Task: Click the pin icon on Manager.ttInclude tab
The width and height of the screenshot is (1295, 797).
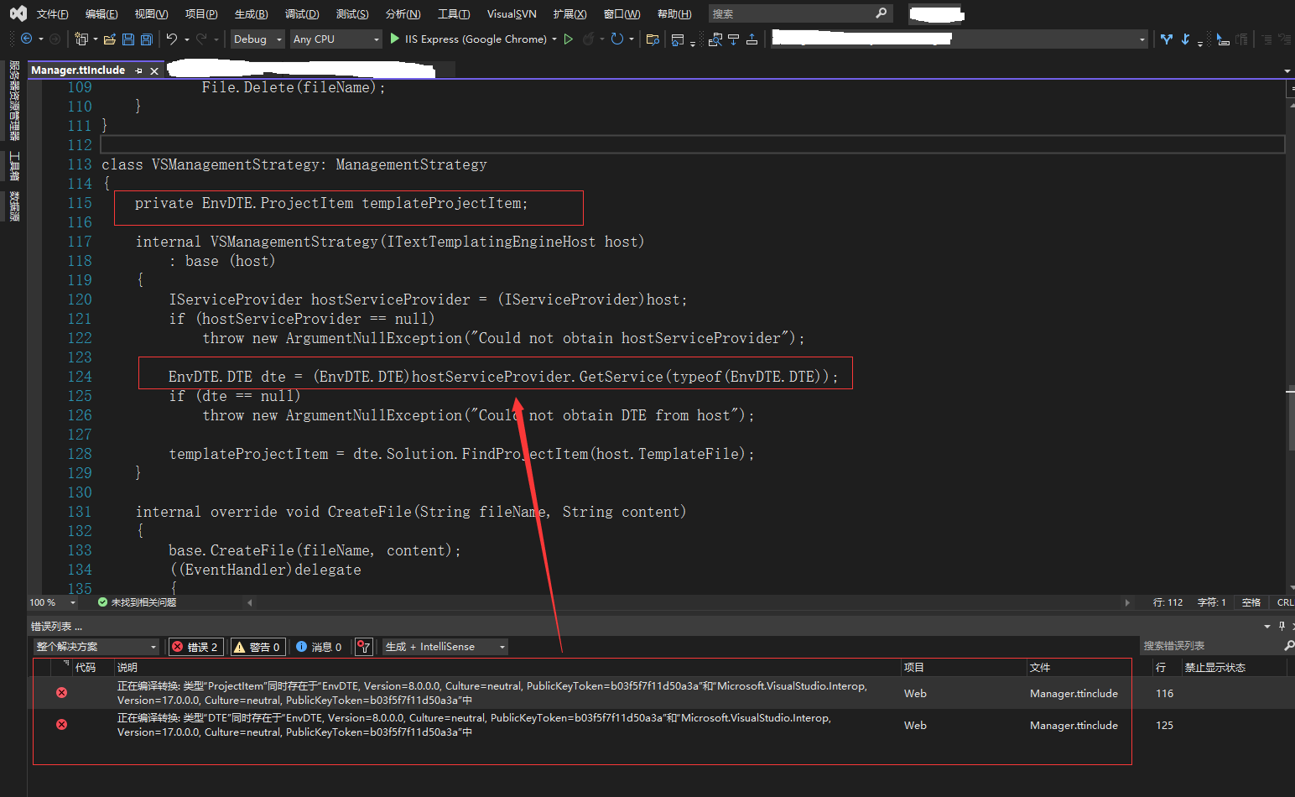Action: click(139, 70)
